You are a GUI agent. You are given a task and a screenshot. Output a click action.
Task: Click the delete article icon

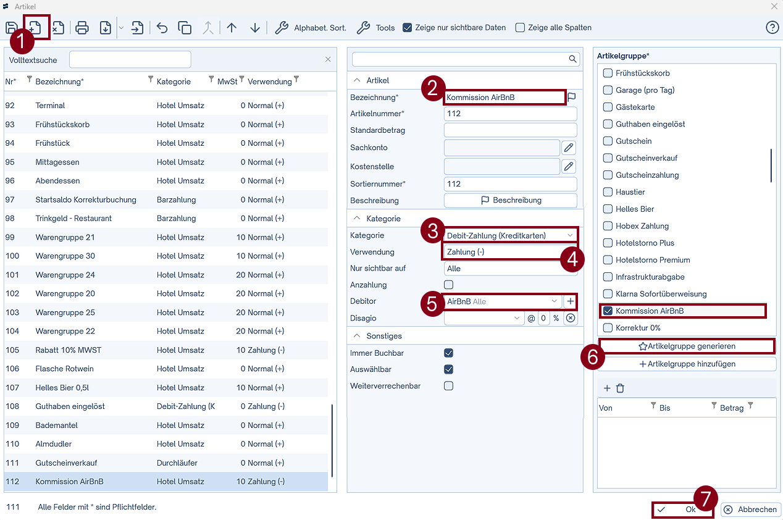point(58,28)
